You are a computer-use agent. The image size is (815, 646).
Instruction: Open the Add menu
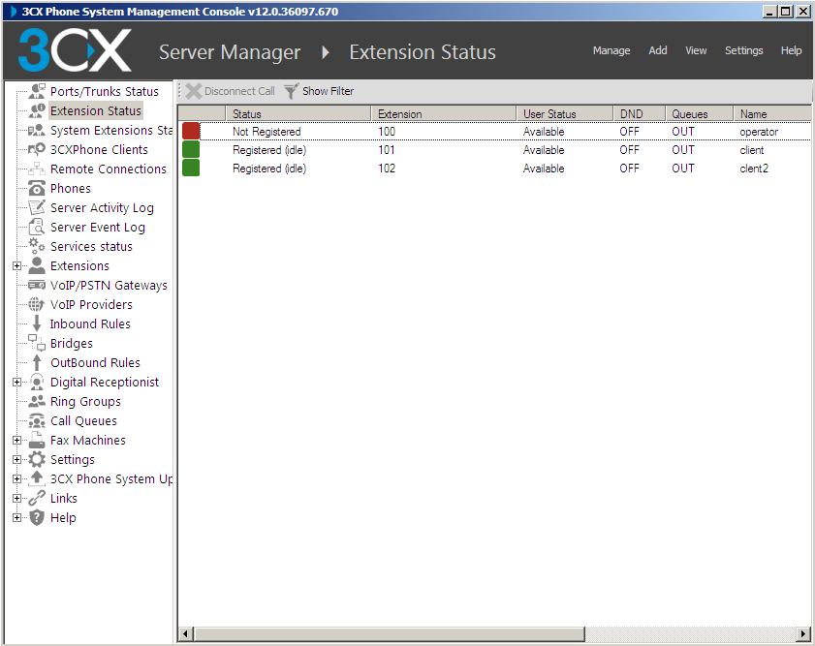click(x=657, y=50)
